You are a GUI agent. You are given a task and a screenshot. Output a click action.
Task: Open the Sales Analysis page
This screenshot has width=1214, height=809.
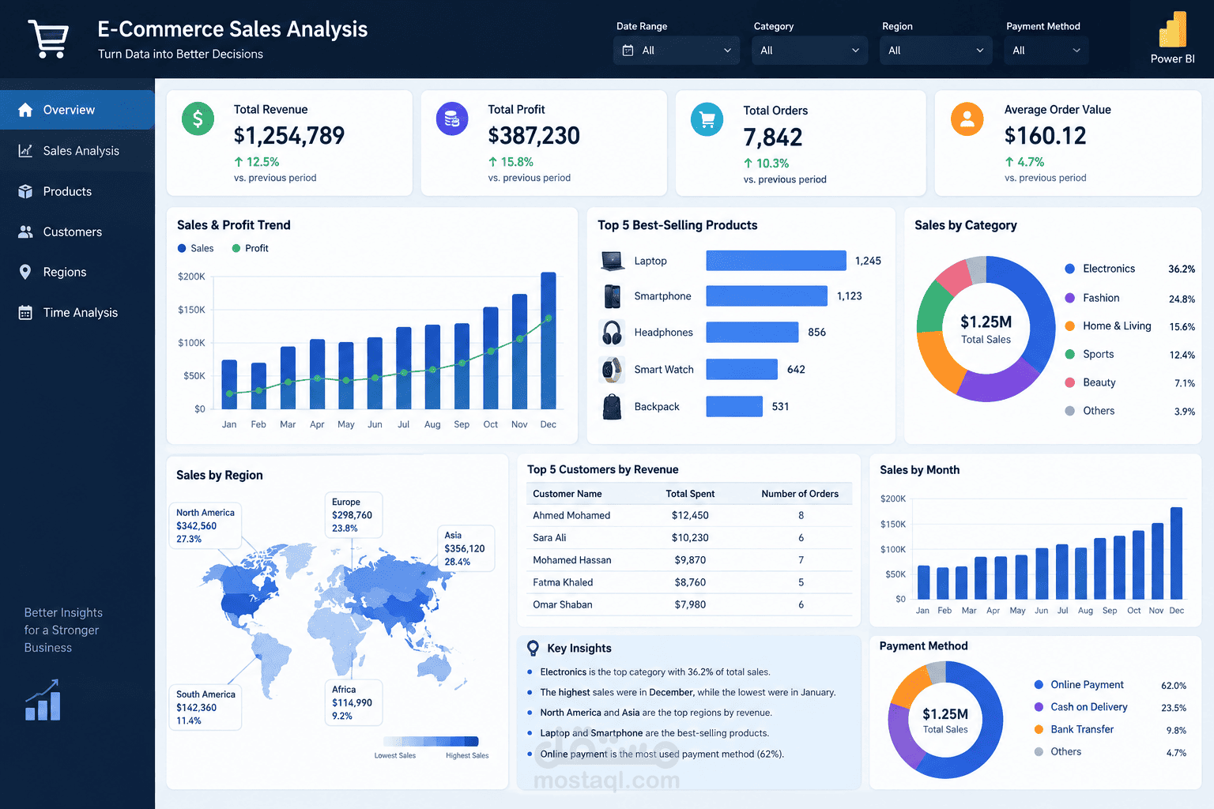(77, 151)
